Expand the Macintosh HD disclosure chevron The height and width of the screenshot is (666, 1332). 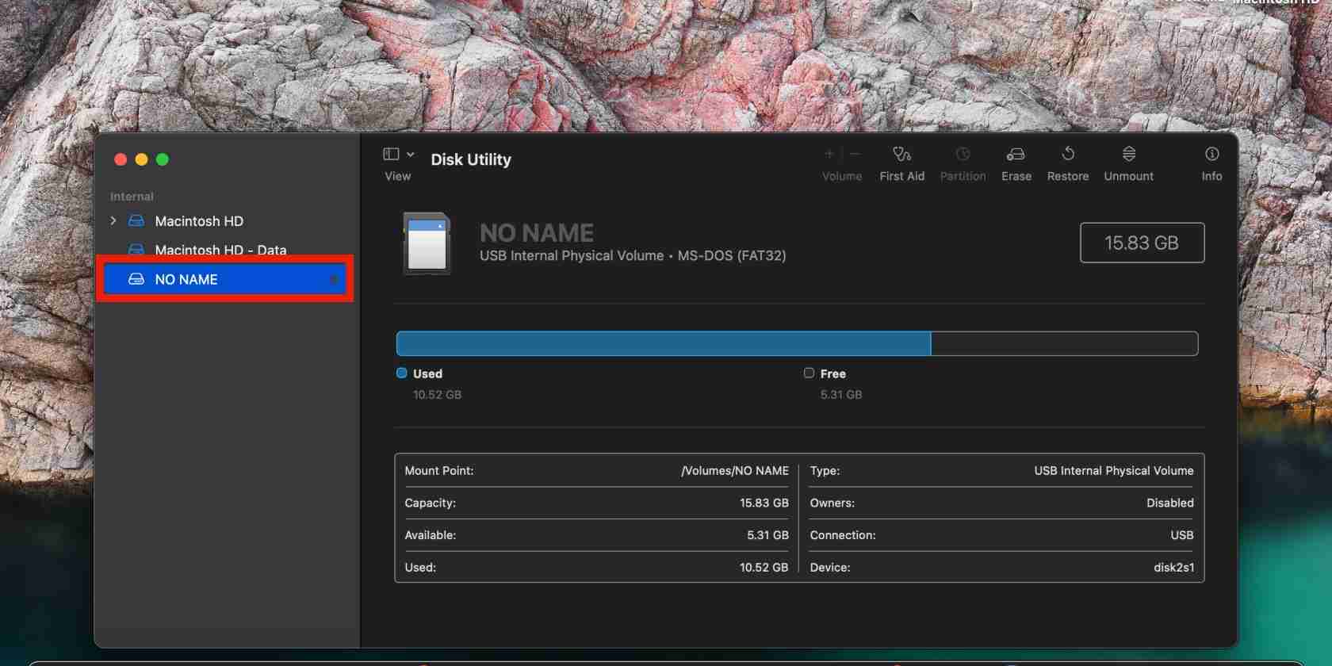[x=113, y=220]
